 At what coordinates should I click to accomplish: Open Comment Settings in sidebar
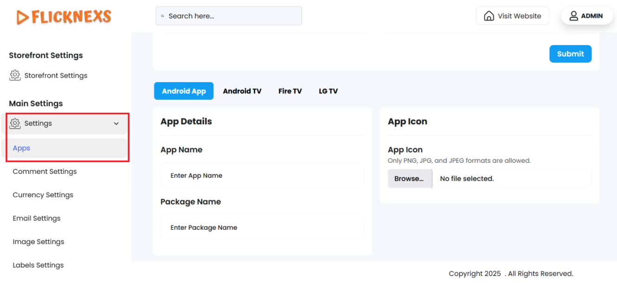pyautogui.click(x=45, y=171)
